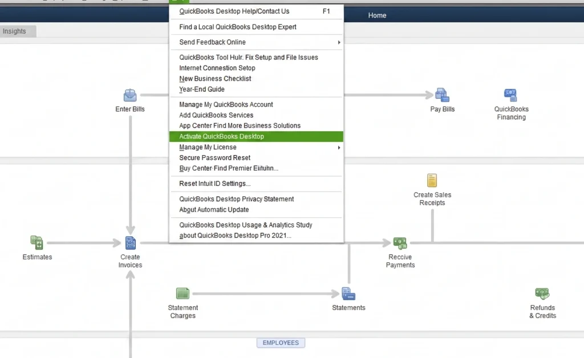Select QuickBooks Desktop Help/Contact Us
The image size is (584, 358).
(x=256, y=11)
